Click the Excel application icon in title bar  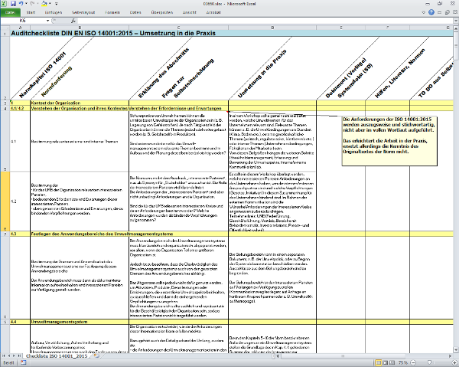[x=4, y=4]
